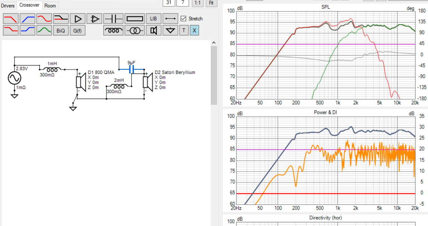Screen dimensions: 428x226
Task: Select the 1mH inductor in the schematic
Action: (x=52, y=70)
